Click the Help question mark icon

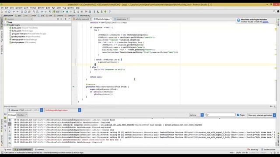110,12
